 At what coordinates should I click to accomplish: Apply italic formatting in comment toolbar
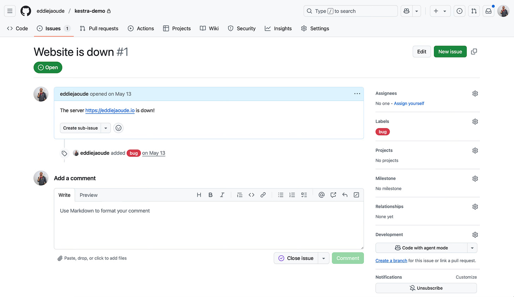222,195
